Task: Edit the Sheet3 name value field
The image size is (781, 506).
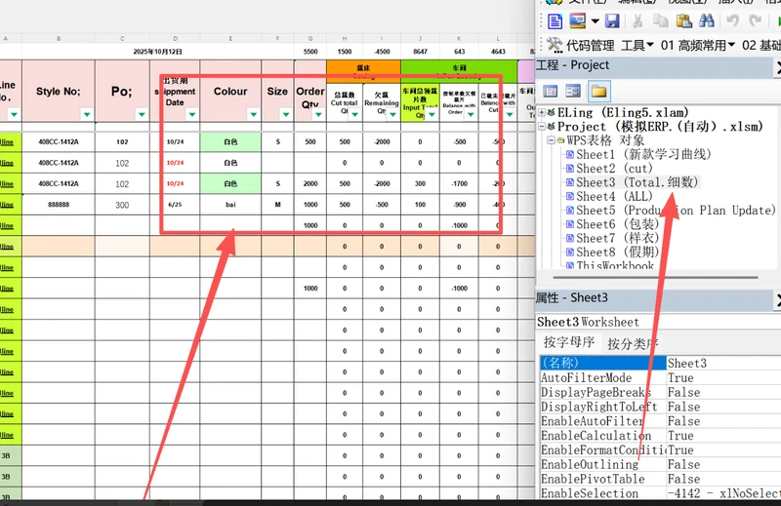Action: tap(723, 363)
